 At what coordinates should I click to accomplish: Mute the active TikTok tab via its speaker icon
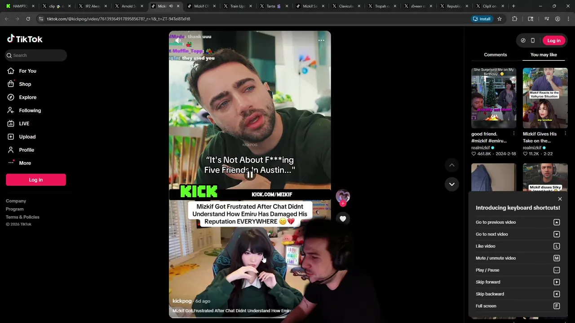click(x=171, y=6)
